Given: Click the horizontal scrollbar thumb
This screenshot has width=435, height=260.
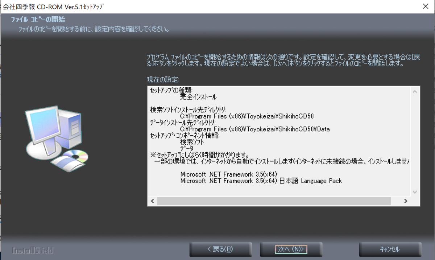Looking at the screenshot, I should 274,201.
